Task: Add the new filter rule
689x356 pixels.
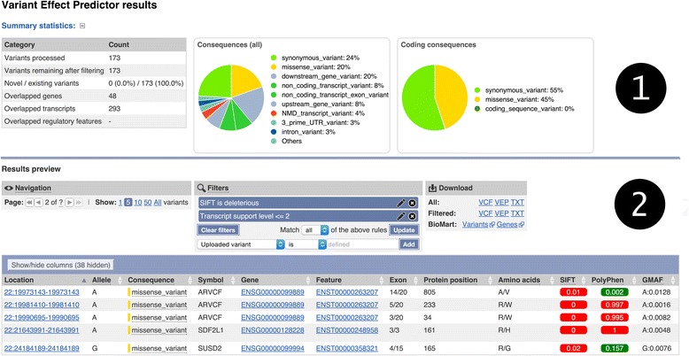Action: pyautogui.click(x=407, y=244)
